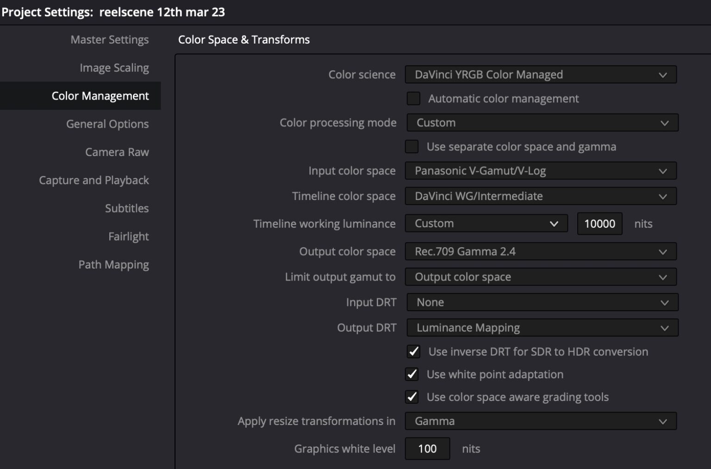Expand the Color processing mode menu
Viewport: 711px width, 469px height.
tap(542, 123)
